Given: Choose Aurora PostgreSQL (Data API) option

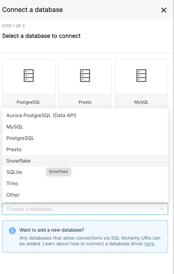Looking at the screenshot, I should (85, 115).
